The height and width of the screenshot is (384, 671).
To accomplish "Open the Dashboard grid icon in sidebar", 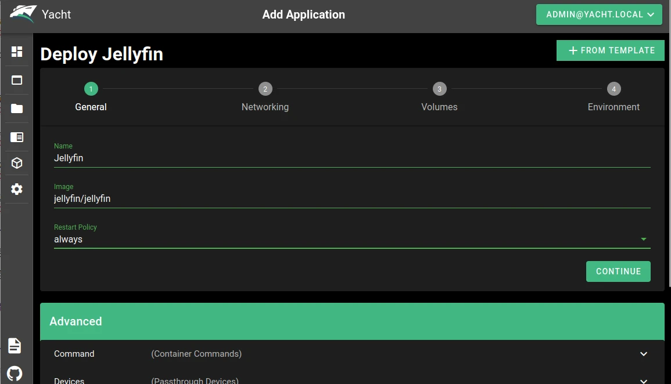I will [x=17, y=52].
